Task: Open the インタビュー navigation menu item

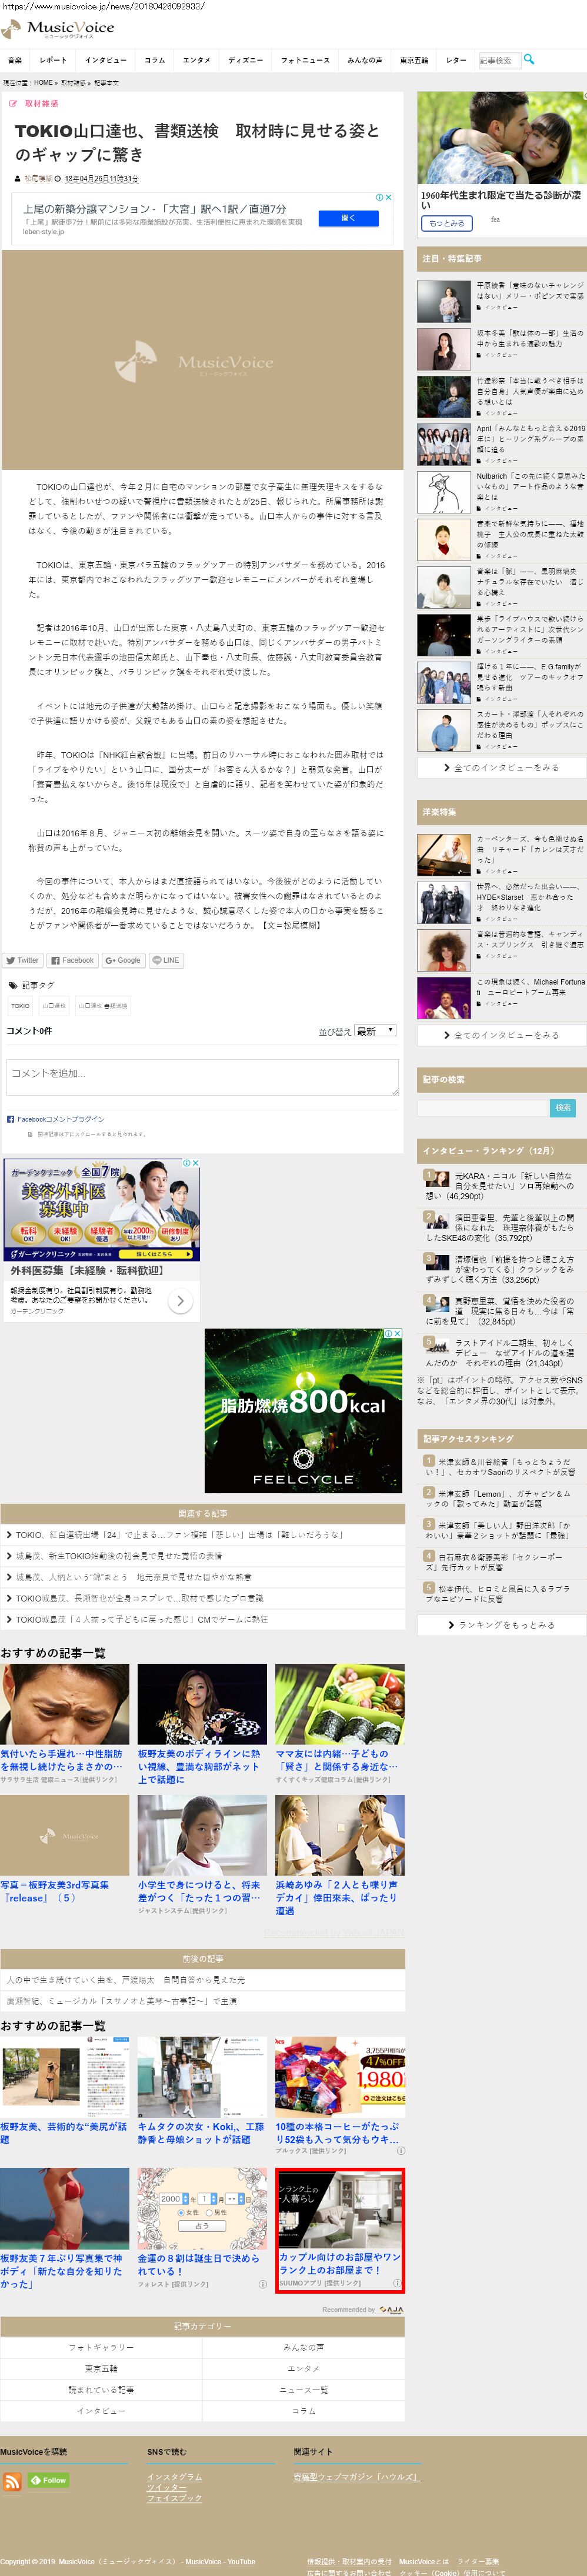Action: pyautogui.click(x=105, y=60)
